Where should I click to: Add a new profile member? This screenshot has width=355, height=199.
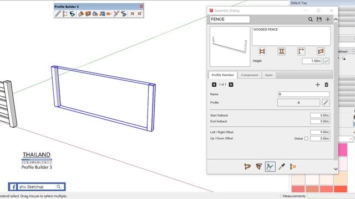[x=318, y=85]
